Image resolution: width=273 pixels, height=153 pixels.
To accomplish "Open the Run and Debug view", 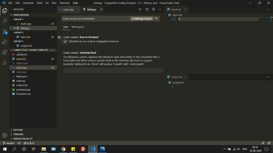I will (5, 42).
